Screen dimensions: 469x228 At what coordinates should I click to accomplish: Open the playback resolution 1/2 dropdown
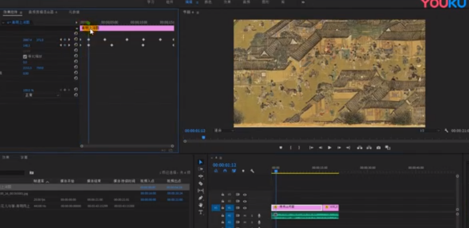pyautogui.click(x=430, y=131)
